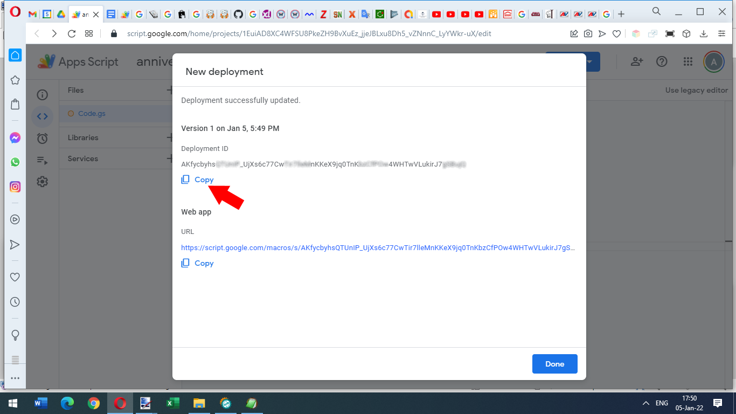Viewport: 736px width, 414px height.
Task: Open Project Settings gear icon
Action: point(43,182)
